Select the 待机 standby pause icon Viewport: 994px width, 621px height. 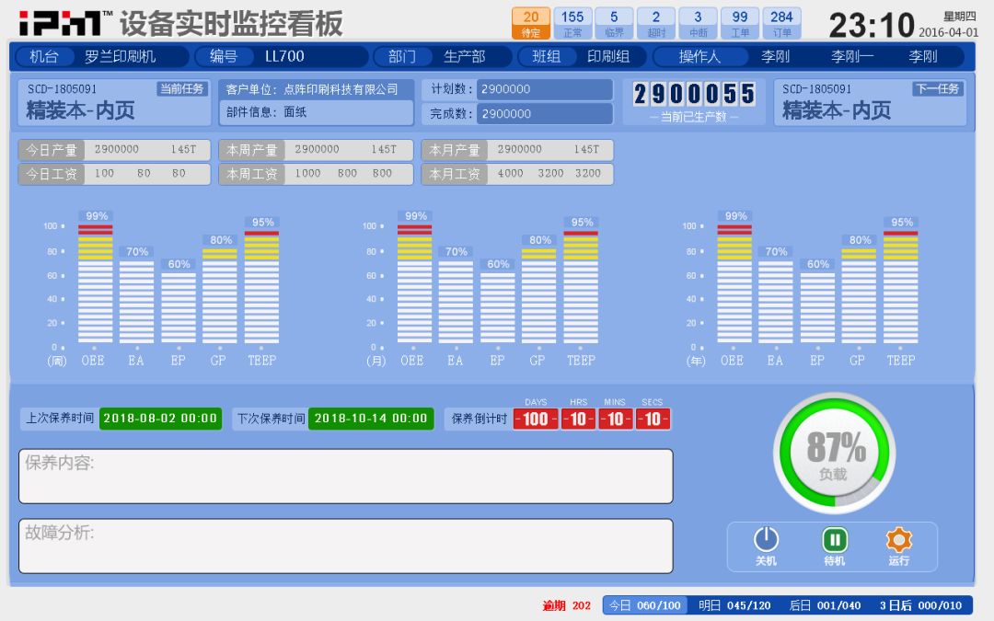tap(834, 541)
